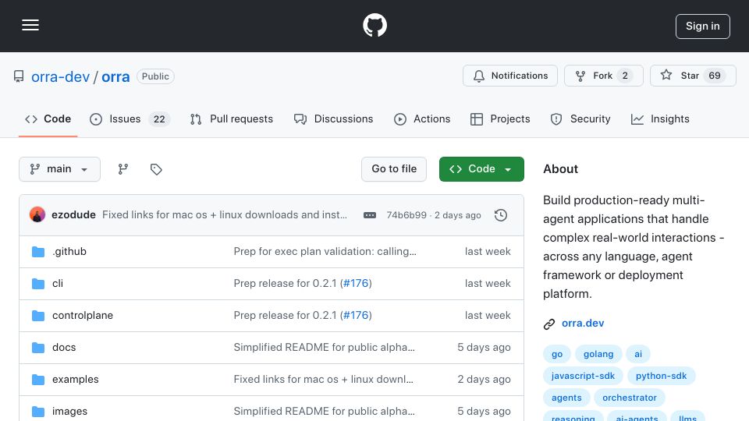
Task: Open the examples folder
Action: [x=76, y=380]
